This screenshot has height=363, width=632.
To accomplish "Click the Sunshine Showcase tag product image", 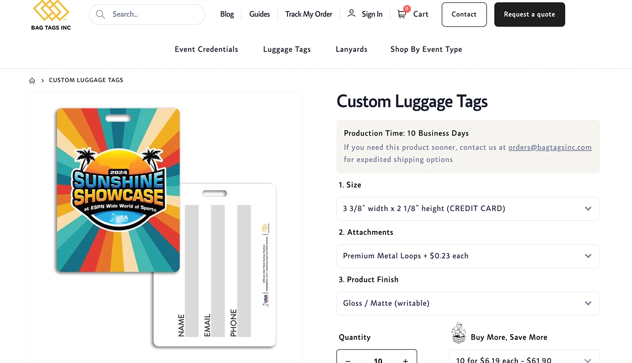I will click(118, 190).
